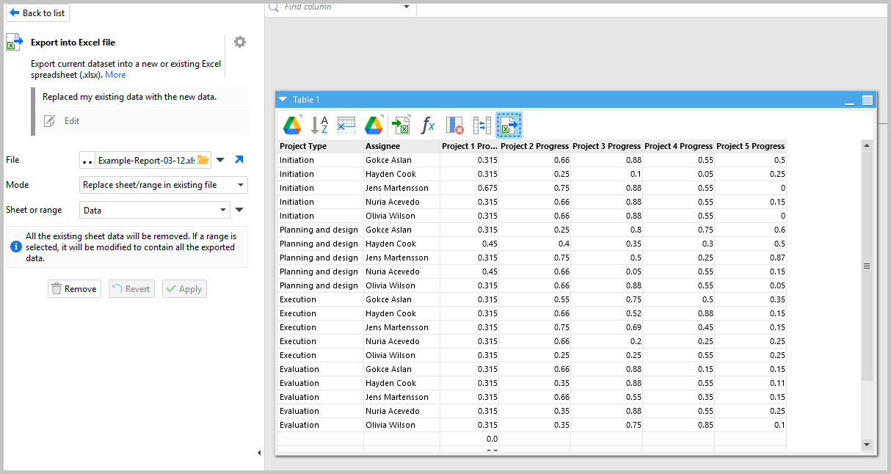Open the Find column dropdown arrow
The height and width of the screenshot is (474, 891).
pyautogui.click(x=407, y=7)
